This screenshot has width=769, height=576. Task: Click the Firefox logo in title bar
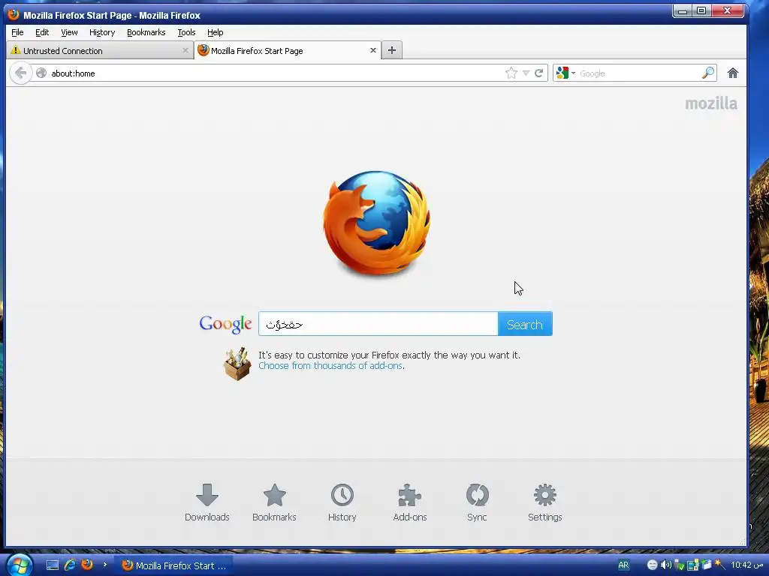click(x=14, y=15)
